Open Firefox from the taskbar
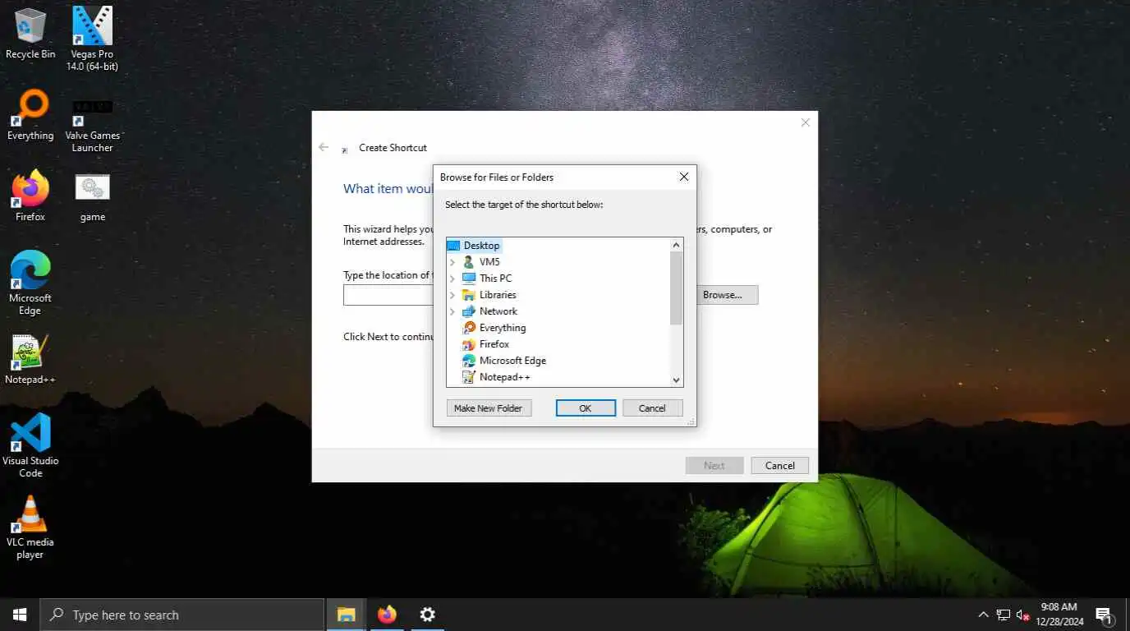1130x631 pixels. pyautogui.click(x=387, y=615)
